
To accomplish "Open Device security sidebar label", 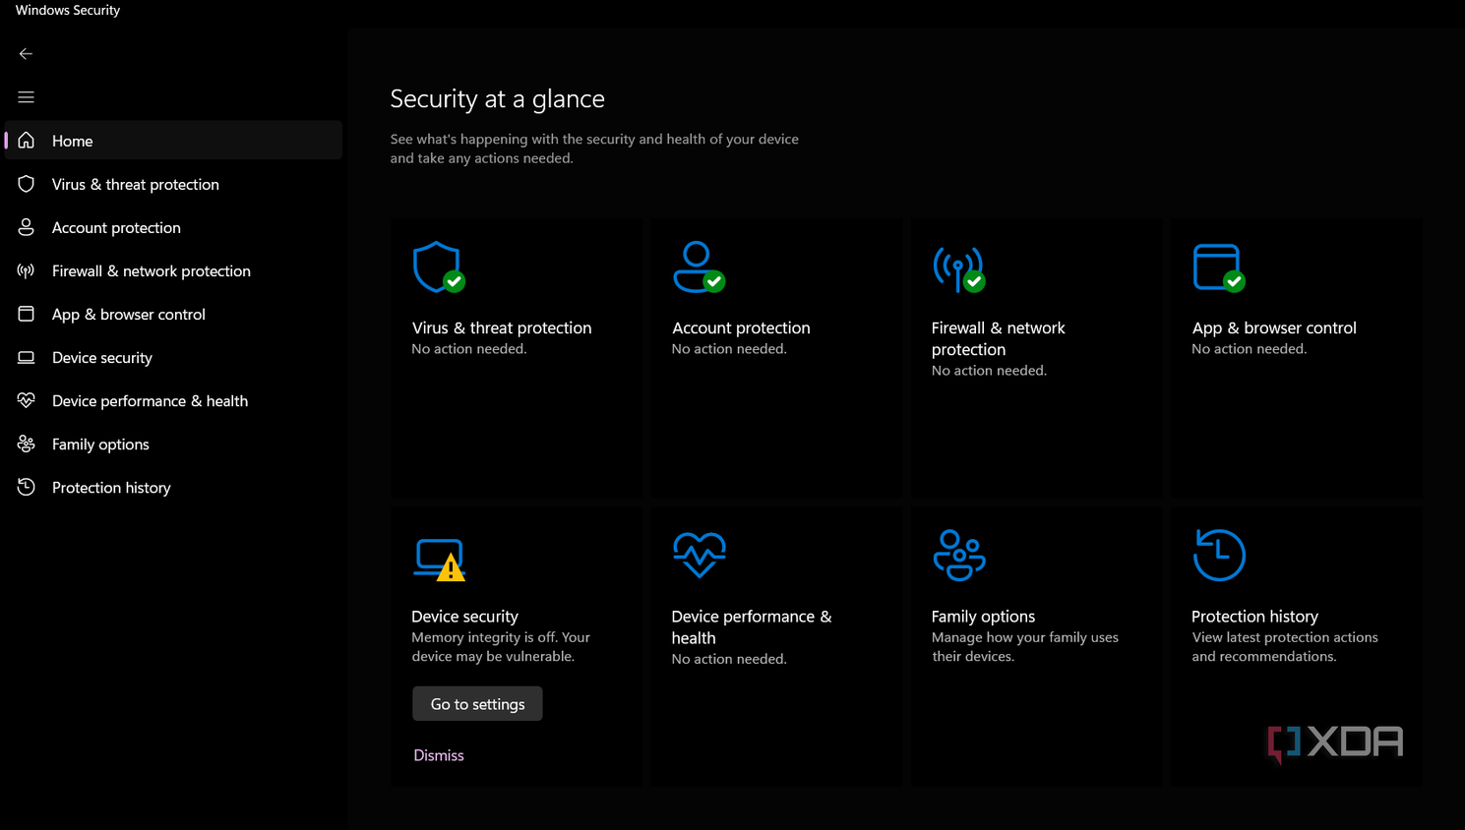I will (x=102, y=358).
